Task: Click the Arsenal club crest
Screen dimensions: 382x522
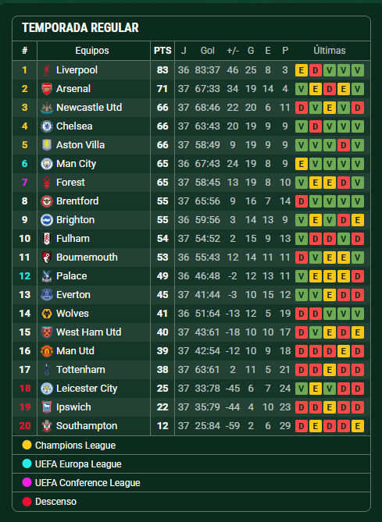Action: (47, 89)
